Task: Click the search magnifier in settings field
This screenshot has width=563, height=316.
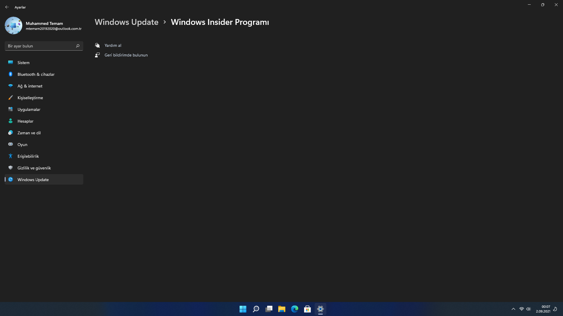Action: click(x=78, y=46)
